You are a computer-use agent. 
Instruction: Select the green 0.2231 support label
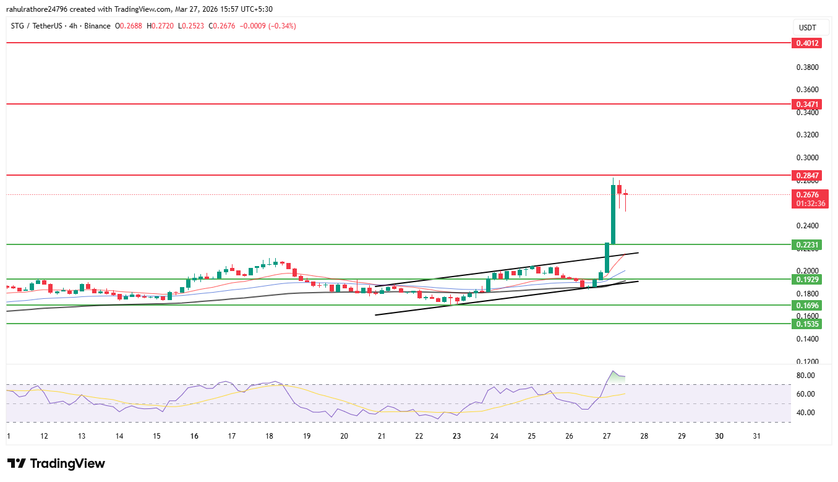pyautogui.click(x=808, y=245)
